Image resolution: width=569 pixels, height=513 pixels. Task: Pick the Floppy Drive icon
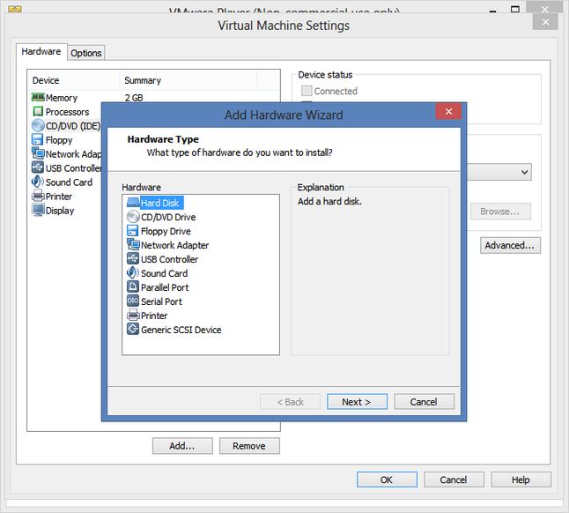[x=133, y=231]
